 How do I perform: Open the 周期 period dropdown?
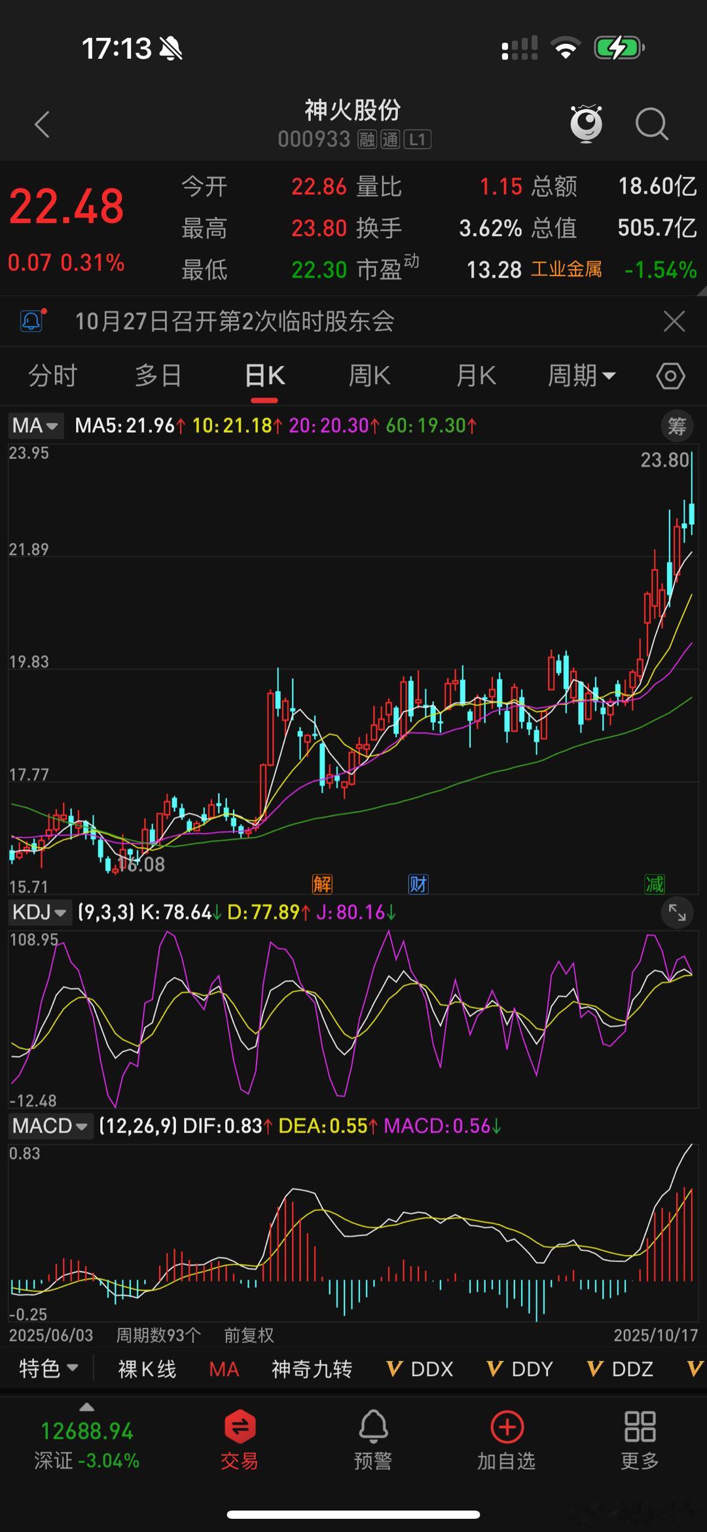point(581,376)
